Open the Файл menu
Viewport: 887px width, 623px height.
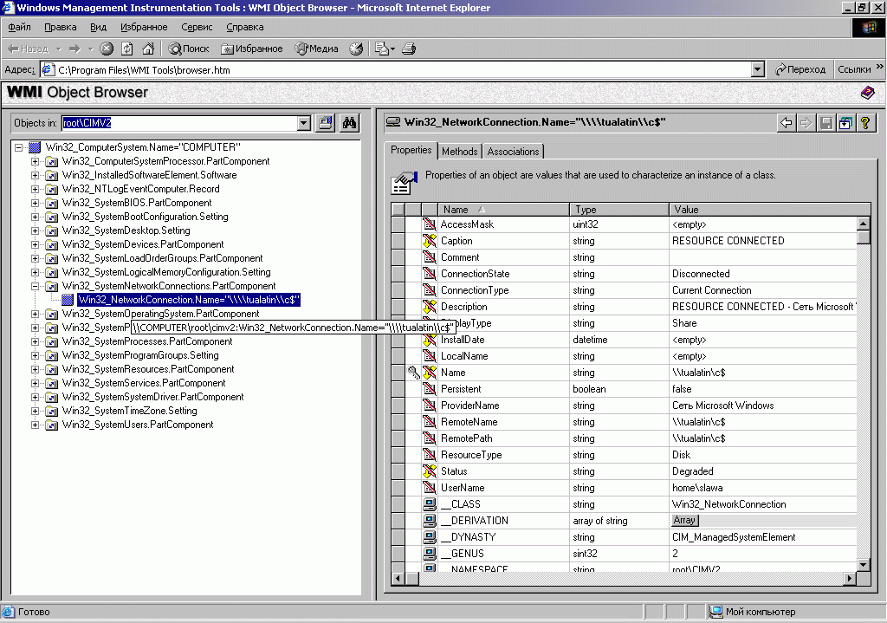(x=19, y=27)
